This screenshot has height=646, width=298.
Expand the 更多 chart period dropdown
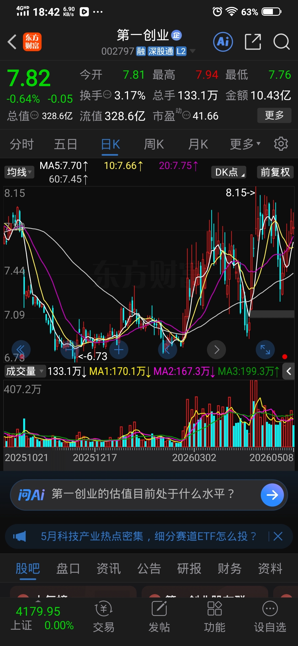[245, 144]
